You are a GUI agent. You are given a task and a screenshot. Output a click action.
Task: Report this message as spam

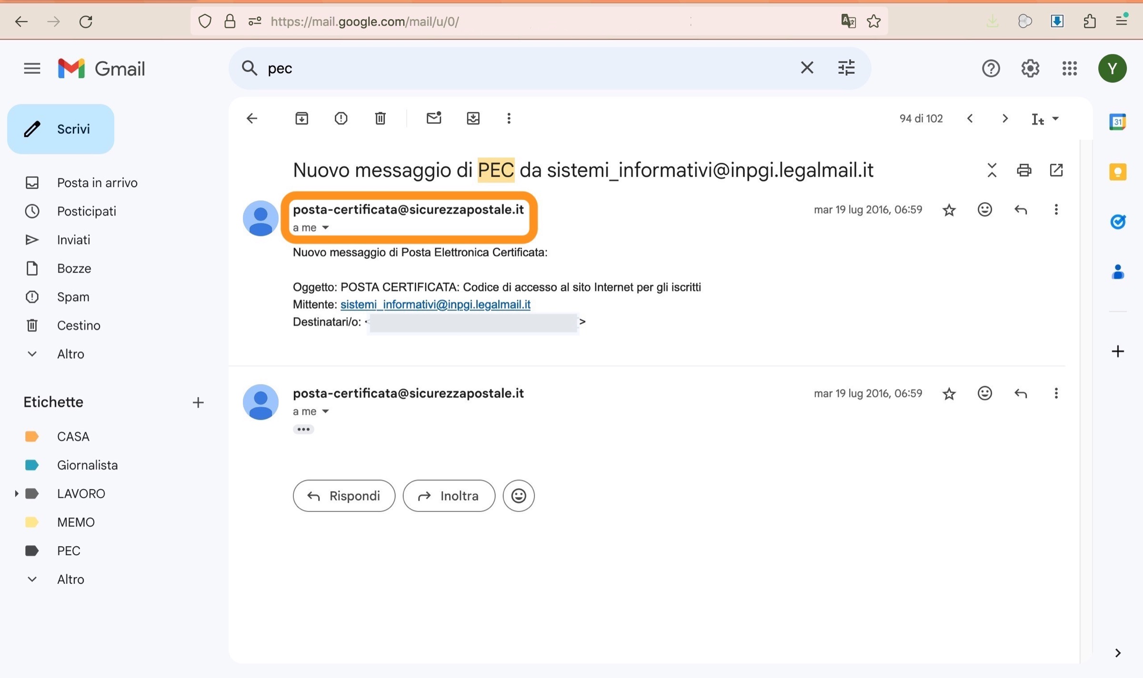point(341,118)
